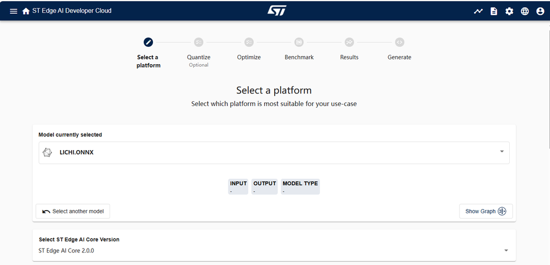This screenshot has height=265, width=550.
Task: Click the Optimize step circle icon
Action: point(249,42)
